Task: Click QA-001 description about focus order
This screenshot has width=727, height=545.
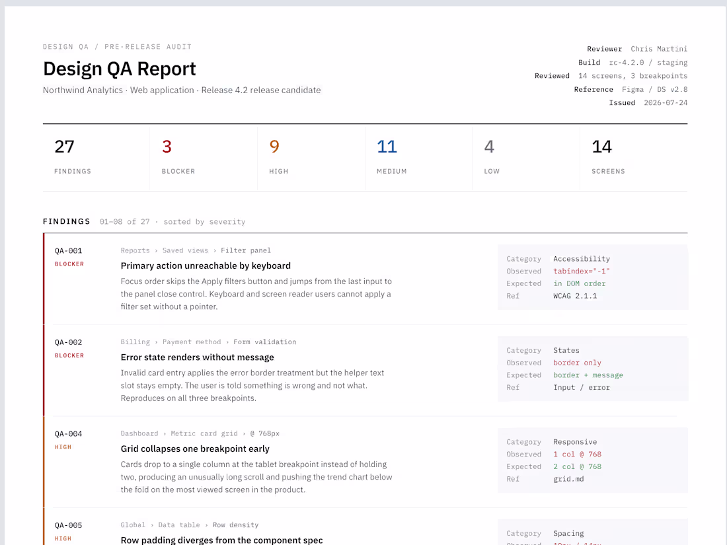Action: (x=256, y=294)
